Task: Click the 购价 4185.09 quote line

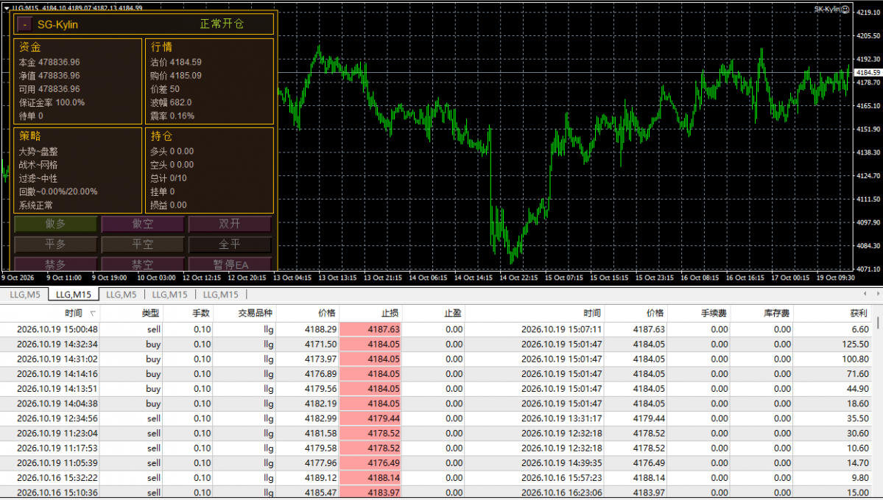Action: click(x=176, y=75)
